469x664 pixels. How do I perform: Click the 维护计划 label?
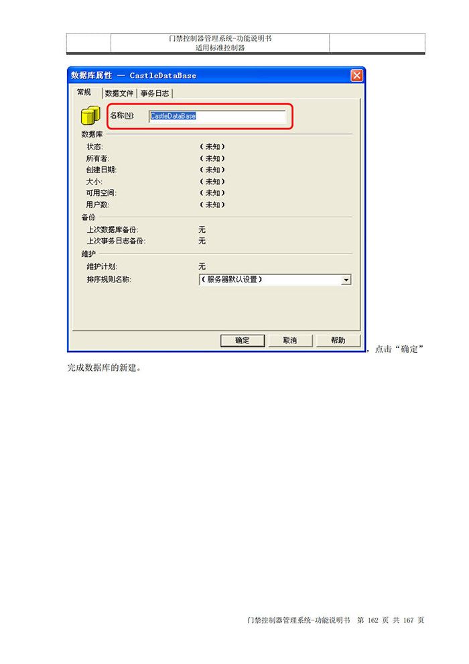(x=102, y=266)
